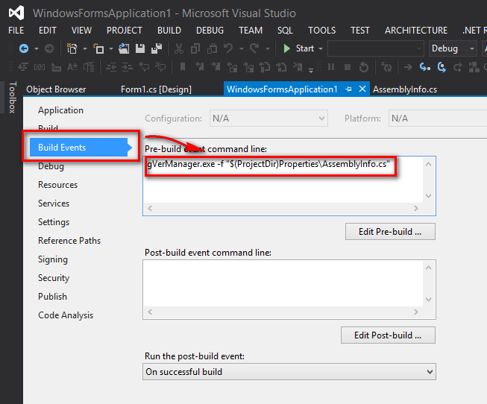Click right arrow of Pre-build horizontal scrollbar
This screenshot has height=404, width=487.
[416, 209]
